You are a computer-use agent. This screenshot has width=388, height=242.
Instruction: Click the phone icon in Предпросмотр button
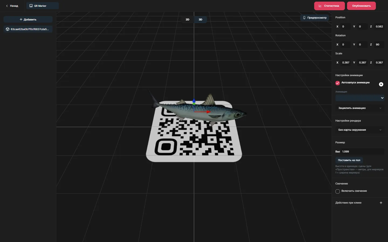click(x=304, y=18)
